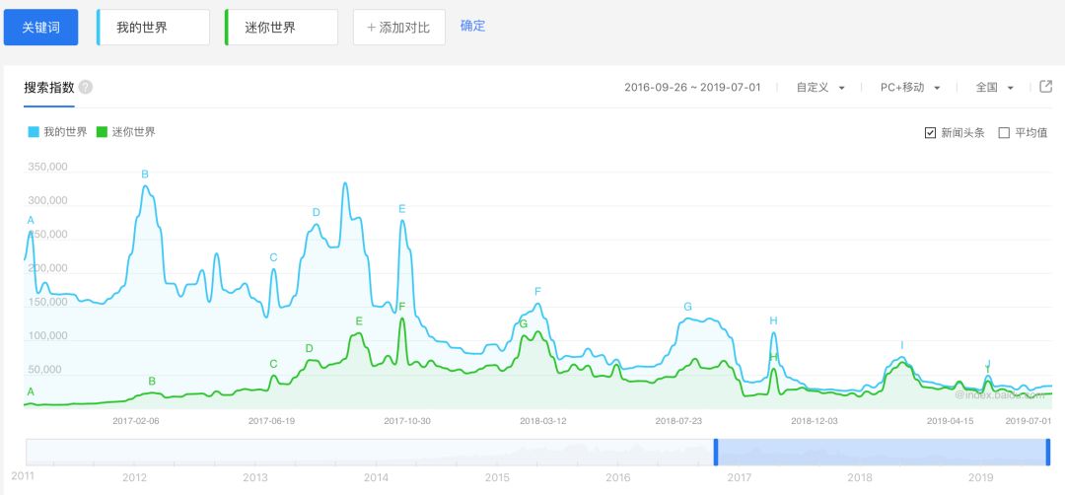
Task: Open the export share icon
Action: click(x=1046, y=86)
